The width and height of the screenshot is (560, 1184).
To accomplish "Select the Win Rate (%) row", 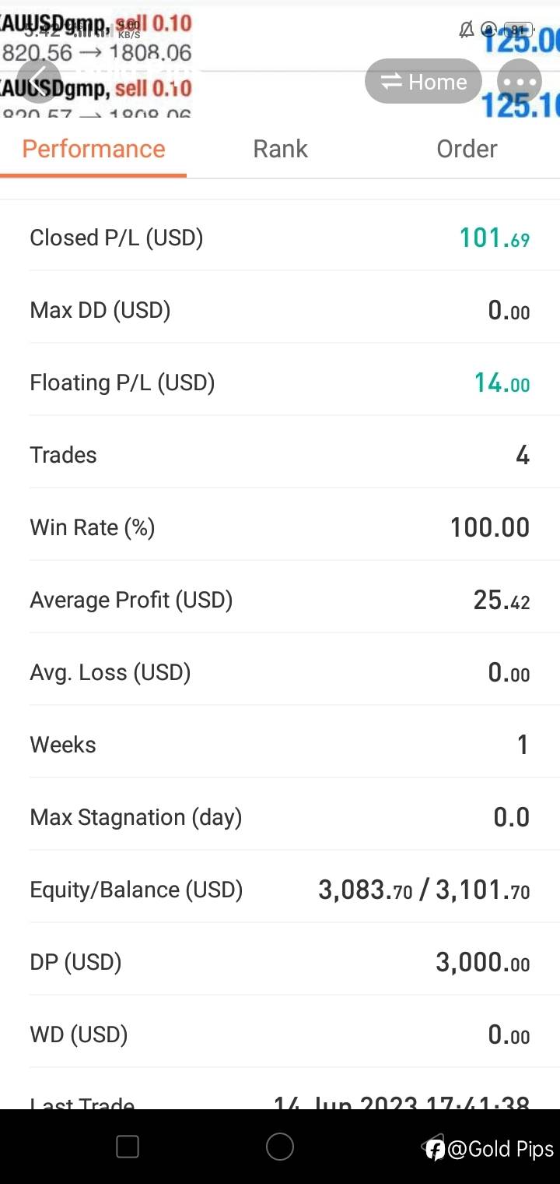I will click(x=280, y=527).
